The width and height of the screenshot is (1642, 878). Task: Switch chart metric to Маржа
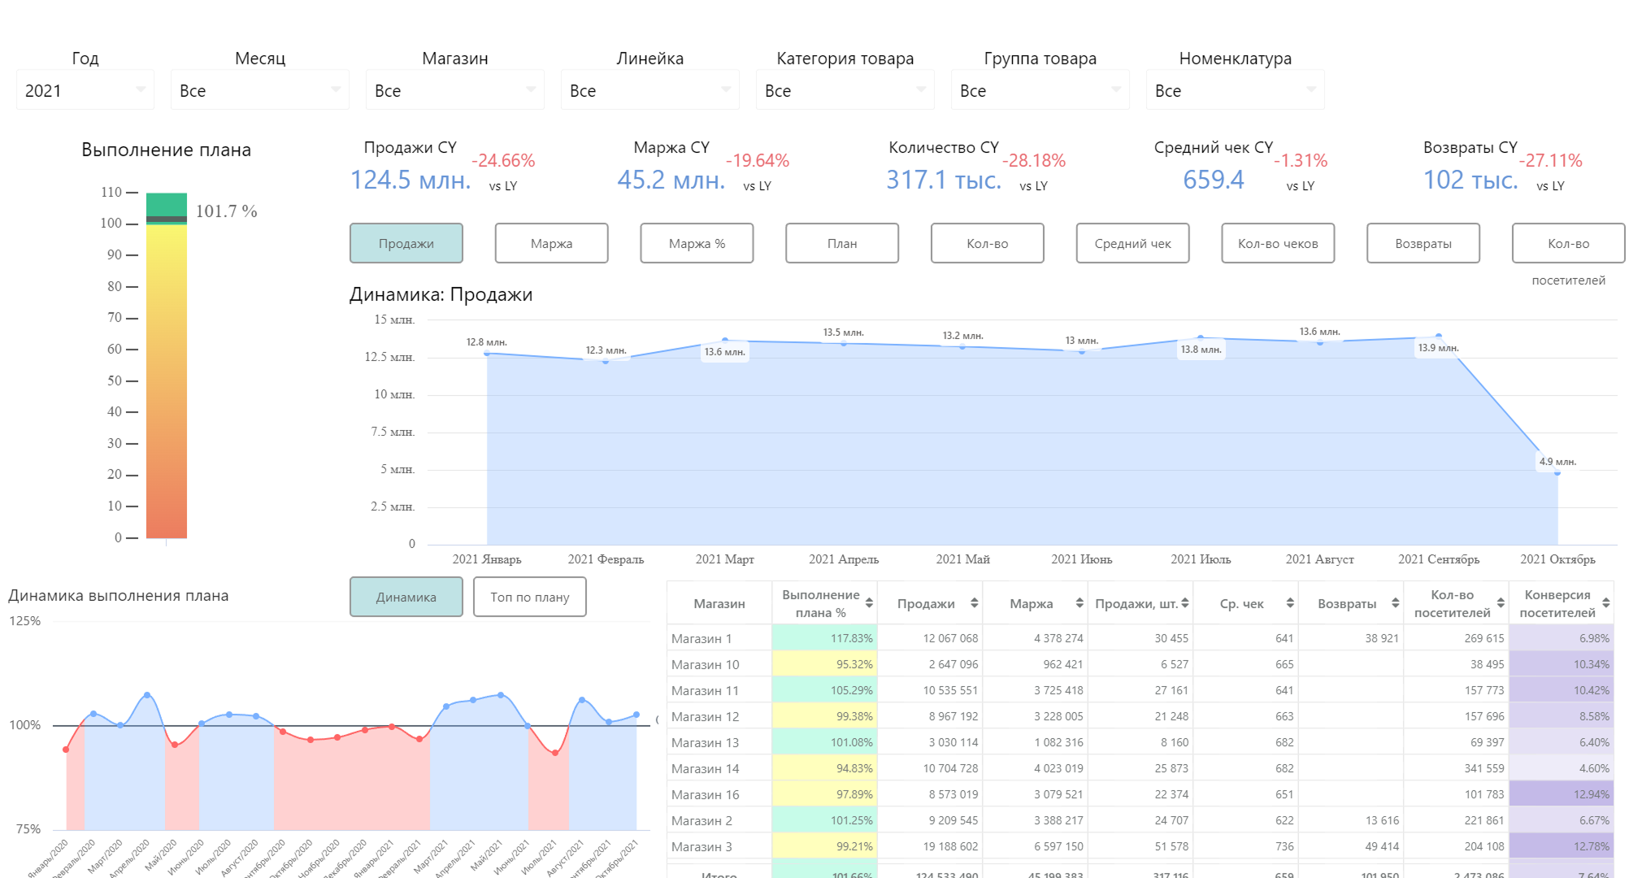(551, 243)
